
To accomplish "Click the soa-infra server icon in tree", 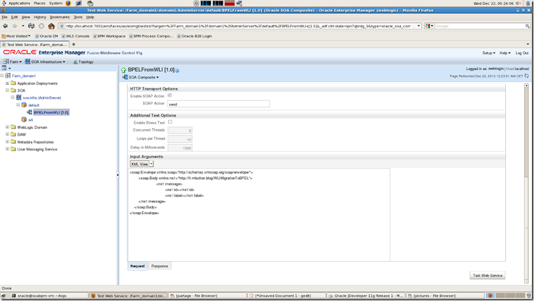I will pyautogui.click(x=19, y=97).
